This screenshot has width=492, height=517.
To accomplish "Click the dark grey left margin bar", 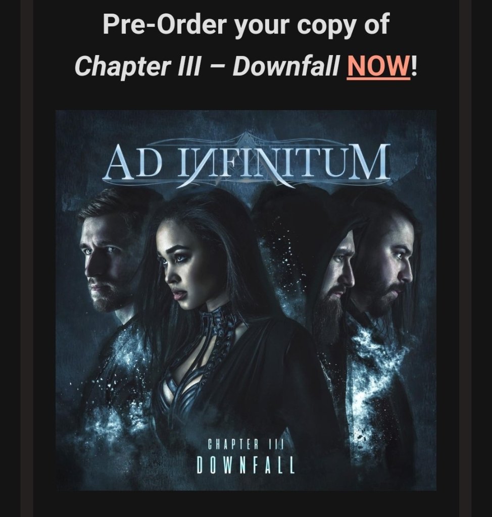I will point(27,258).
